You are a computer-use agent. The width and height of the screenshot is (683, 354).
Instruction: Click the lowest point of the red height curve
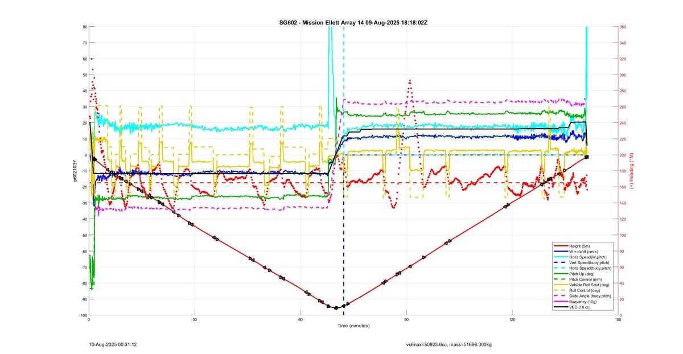(x=336, y=308)
